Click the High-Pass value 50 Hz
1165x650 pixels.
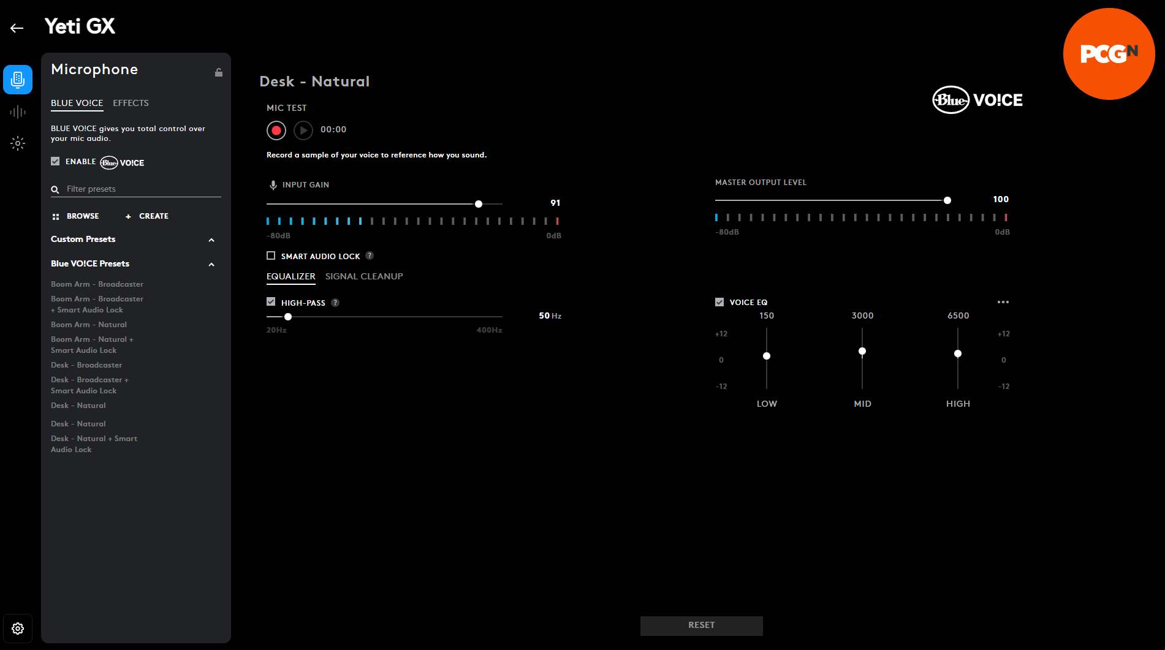550,316
